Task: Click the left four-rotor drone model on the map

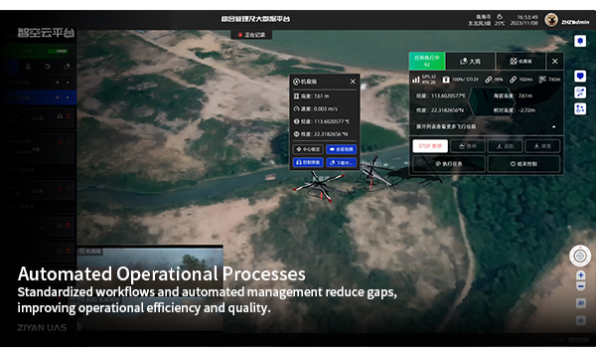Action: tap(319, 186)
